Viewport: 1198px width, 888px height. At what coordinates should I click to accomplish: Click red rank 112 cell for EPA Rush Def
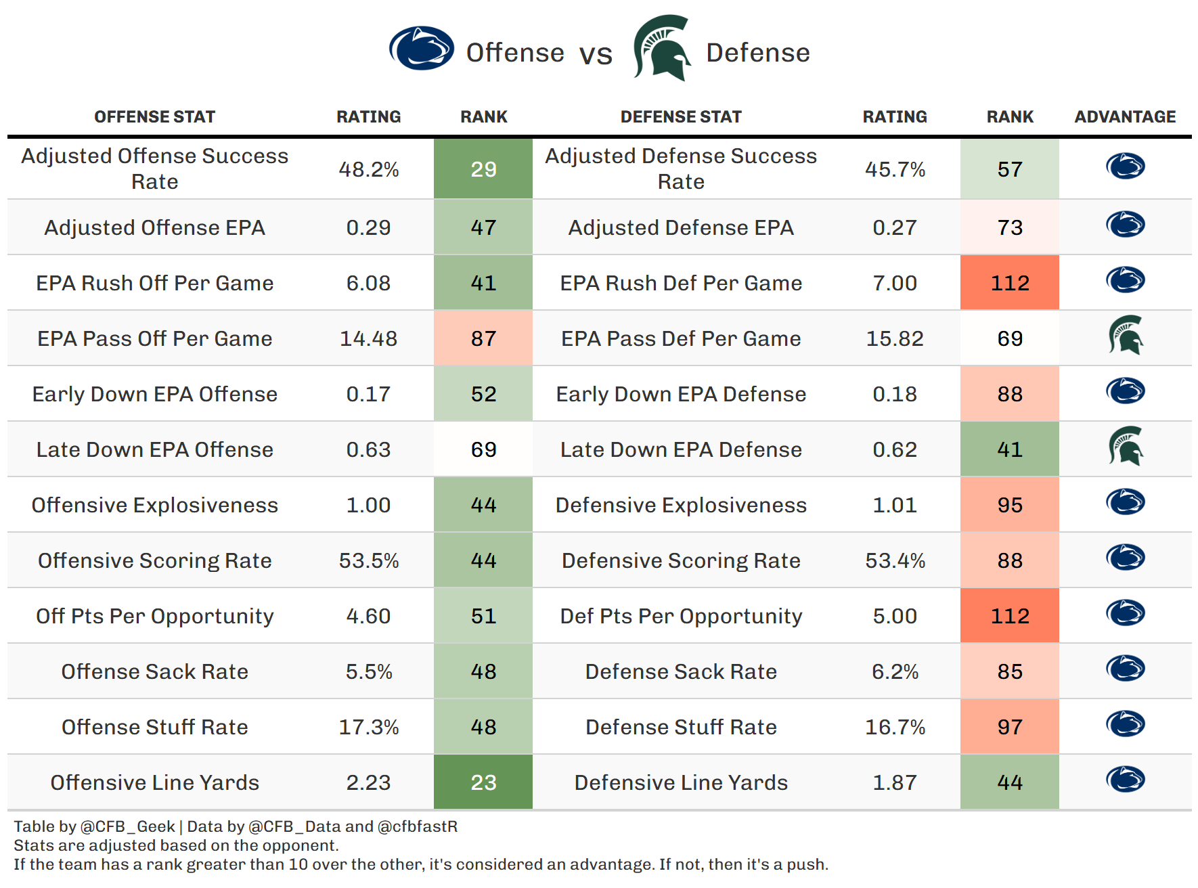(1010, 283)
